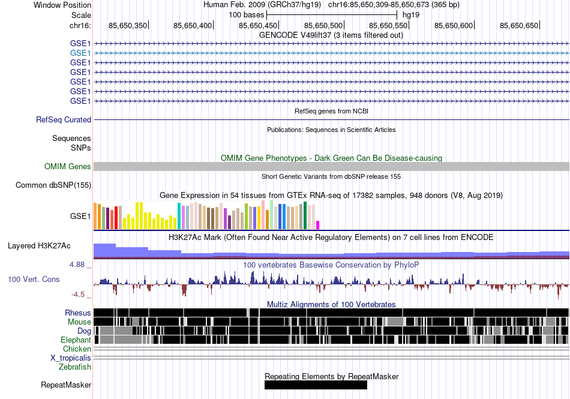Click the 100 bases scale bar
The image size is (570, 399).
pos(332,15)
